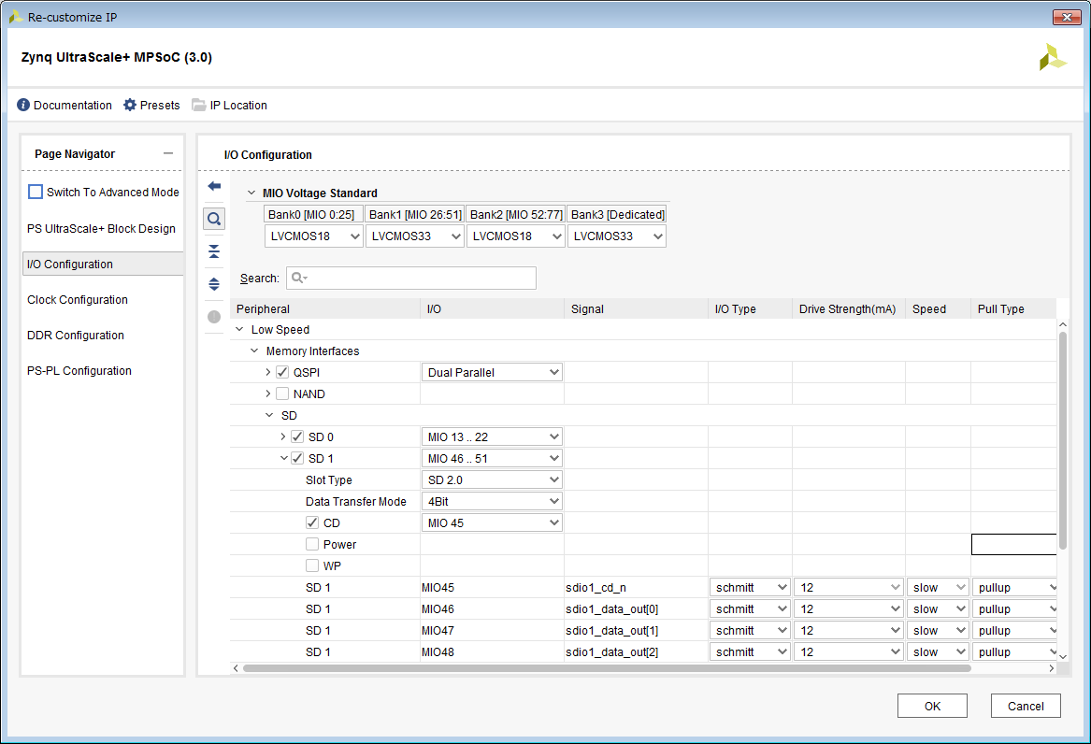Open SD 1 MIO 46 .. 51 dropdown

[x=492, y=459]
